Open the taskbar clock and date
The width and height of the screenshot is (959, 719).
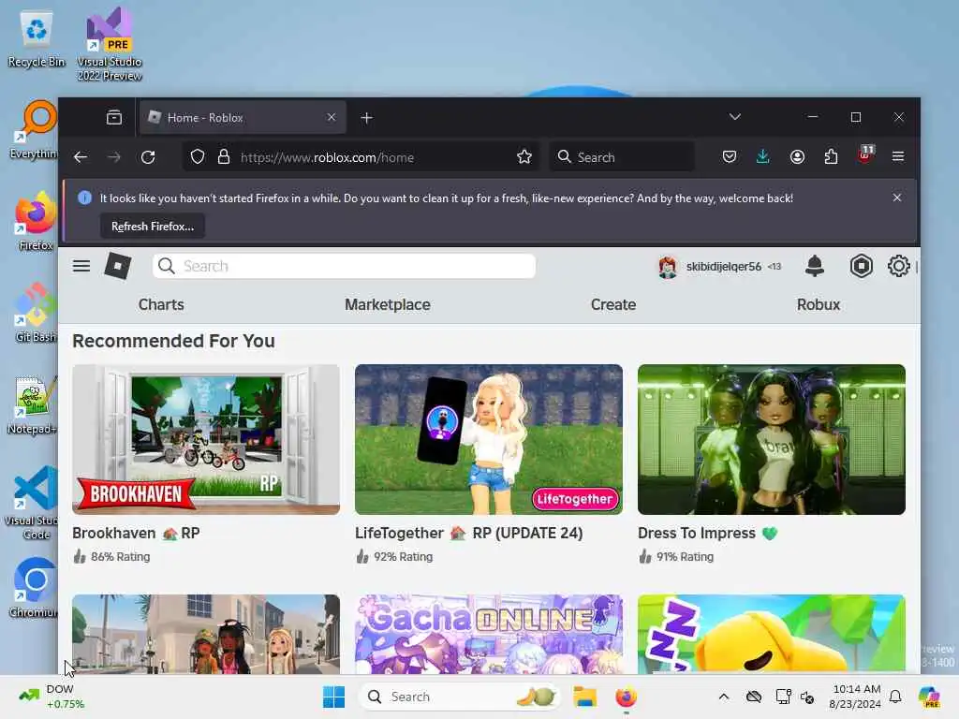[856, 697]
